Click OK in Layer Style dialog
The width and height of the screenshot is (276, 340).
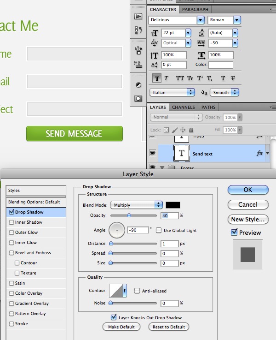tap(248, 190)
